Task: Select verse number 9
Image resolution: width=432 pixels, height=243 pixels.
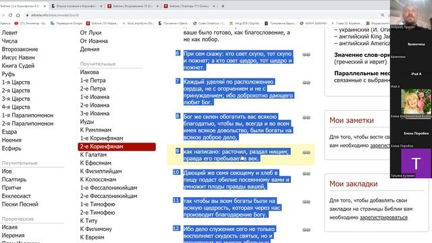Action: click(x=178, y=151)
